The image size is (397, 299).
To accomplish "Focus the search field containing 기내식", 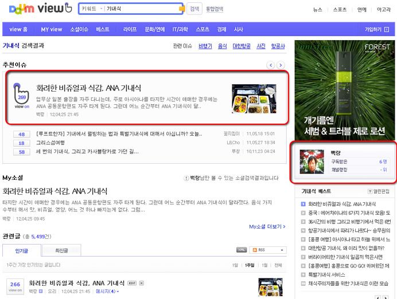I will [142, 9].
